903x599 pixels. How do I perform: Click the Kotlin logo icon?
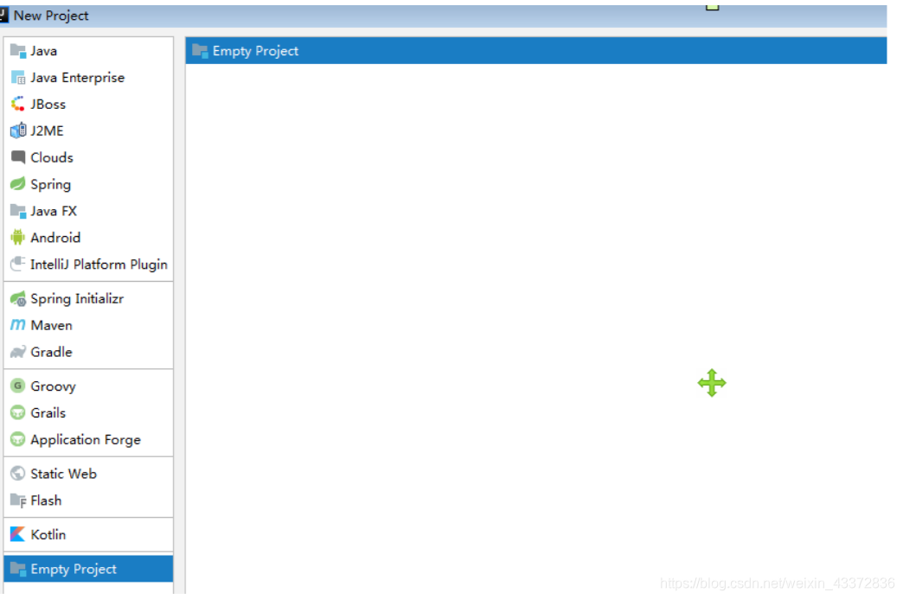pos(18,534)
